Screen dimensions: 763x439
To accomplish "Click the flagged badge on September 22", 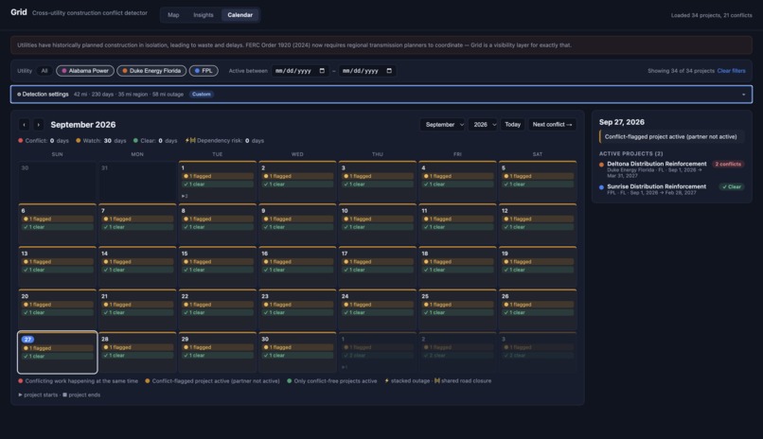I will tap(218, 305).
